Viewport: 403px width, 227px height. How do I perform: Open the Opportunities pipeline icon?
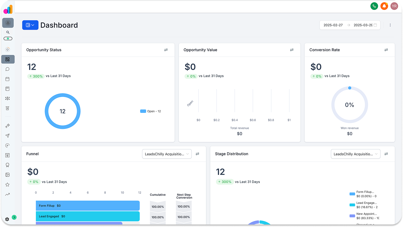pyautogui.click(x=8, y=98)
